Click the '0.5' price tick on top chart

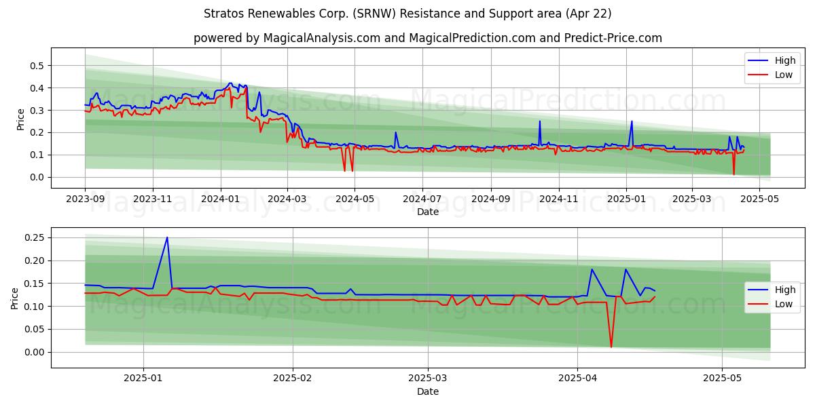37,66
